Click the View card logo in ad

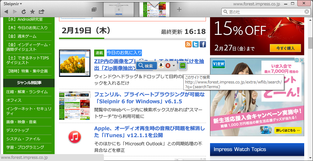pyautogui.click(x=219, y=64)
